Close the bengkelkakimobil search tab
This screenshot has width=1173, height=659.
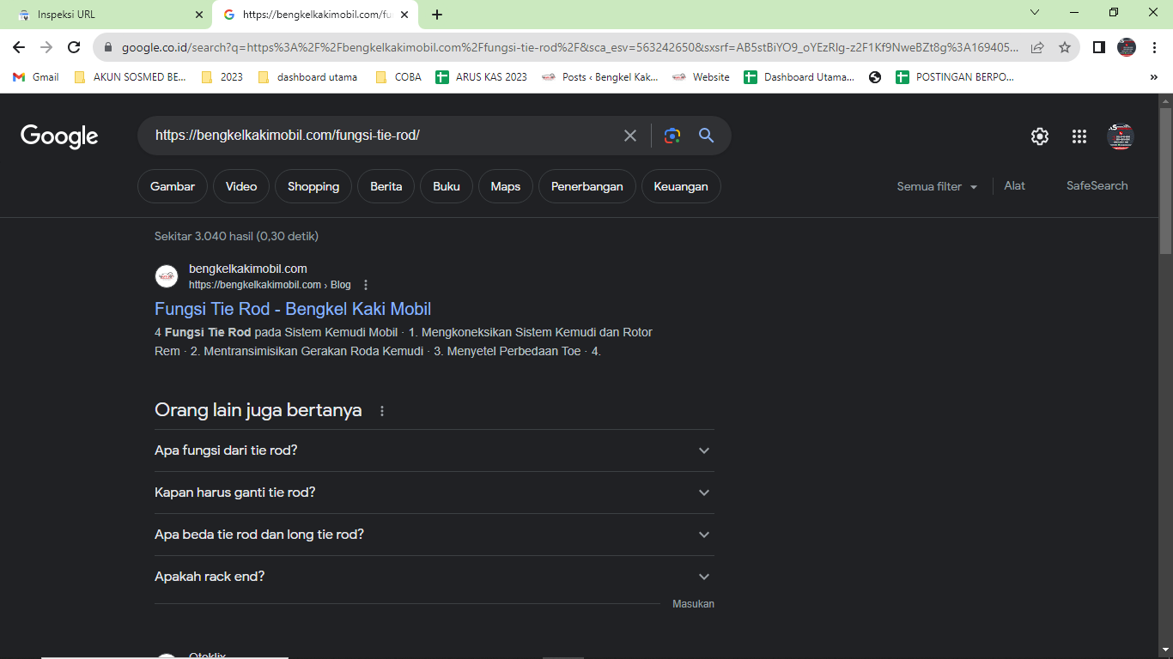pos(404,15)
